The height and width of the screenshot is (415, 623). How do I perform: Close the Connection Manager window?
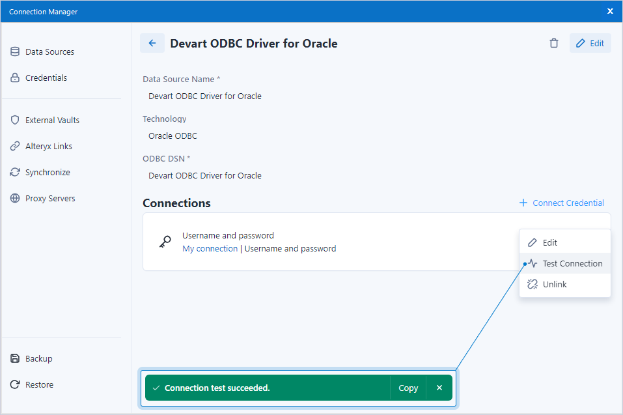pyautogui.click(x=610, y=11)
